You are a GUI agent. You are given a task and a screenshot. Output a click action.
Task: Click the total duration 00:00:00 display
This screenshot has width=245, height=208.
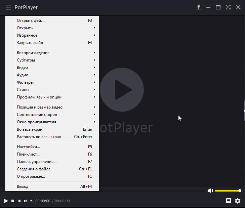[x=62, y=201]
